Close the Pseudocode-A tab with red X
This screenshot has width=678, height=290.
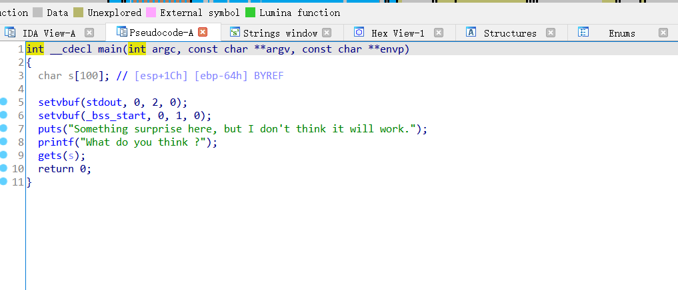203,33
